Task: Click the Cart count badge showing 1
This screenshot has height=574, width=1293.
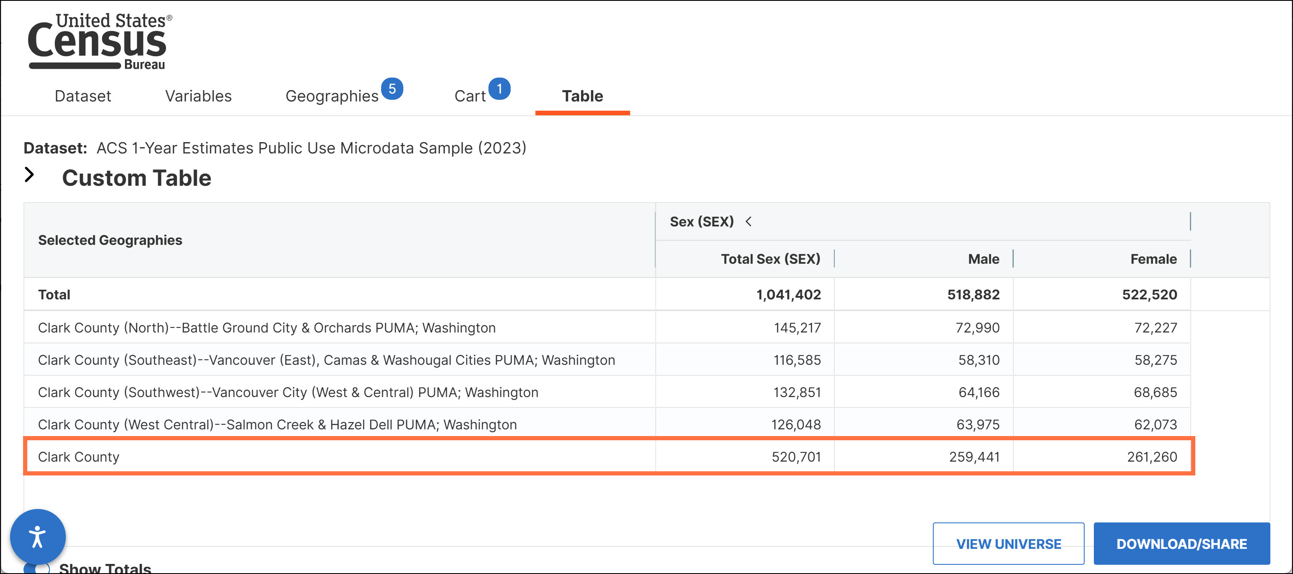Action: tap(499, 89)
